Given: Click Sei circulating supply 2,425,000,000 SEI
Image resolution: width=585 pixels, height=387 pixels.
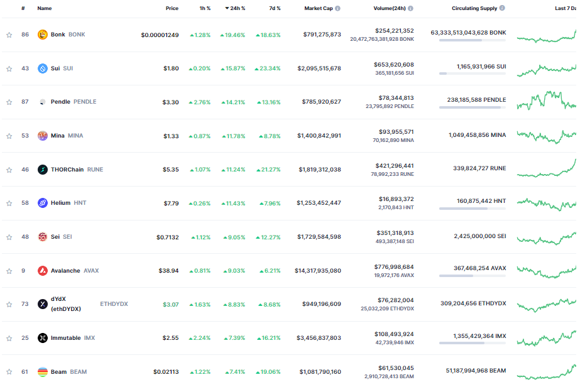Looking at the screenshot, I should [480, 236].
